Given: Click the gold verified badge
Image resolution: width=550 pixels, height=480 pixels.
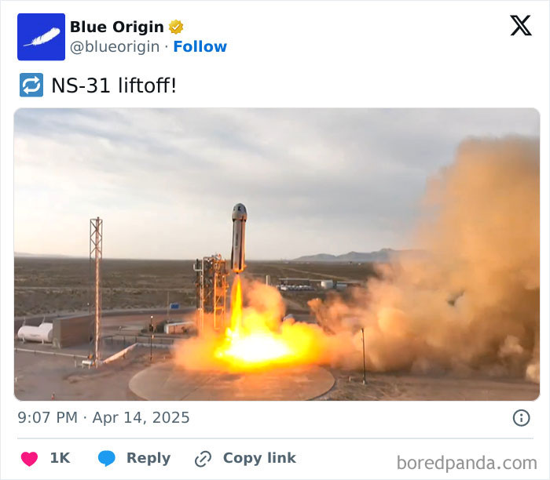Looking at the screenshot, I should [x=176, y=27].
